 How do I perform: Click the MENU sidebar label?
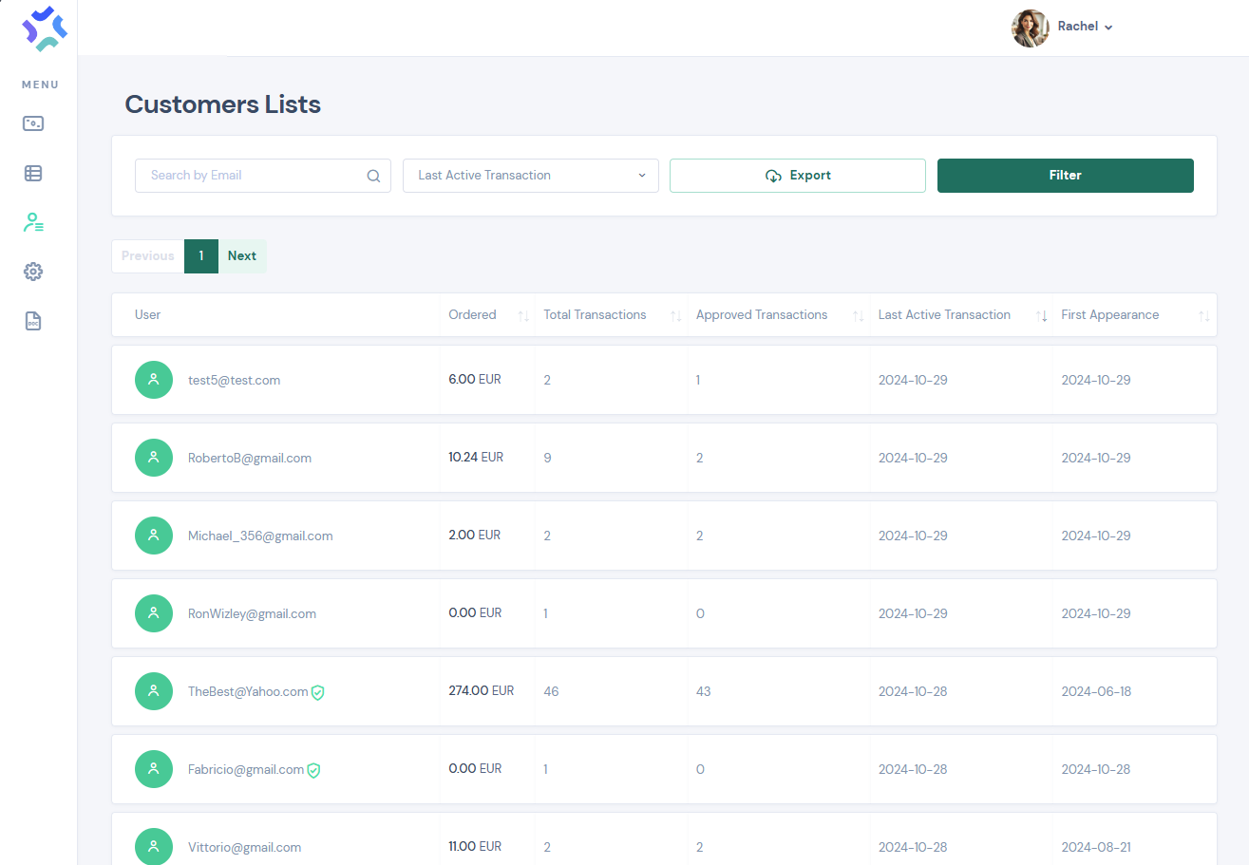pyautogui.click(x=41, y=85)
